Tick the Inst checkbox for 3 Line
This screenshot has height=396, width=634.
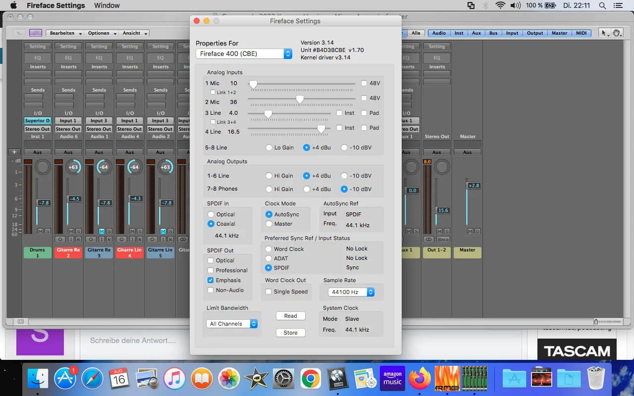coord(339,113)
